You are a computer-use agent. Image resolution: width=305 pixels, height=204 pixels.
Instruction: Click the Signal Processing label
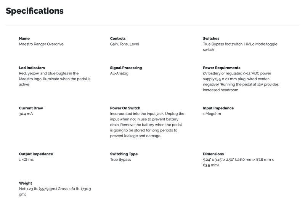[126, 68]
